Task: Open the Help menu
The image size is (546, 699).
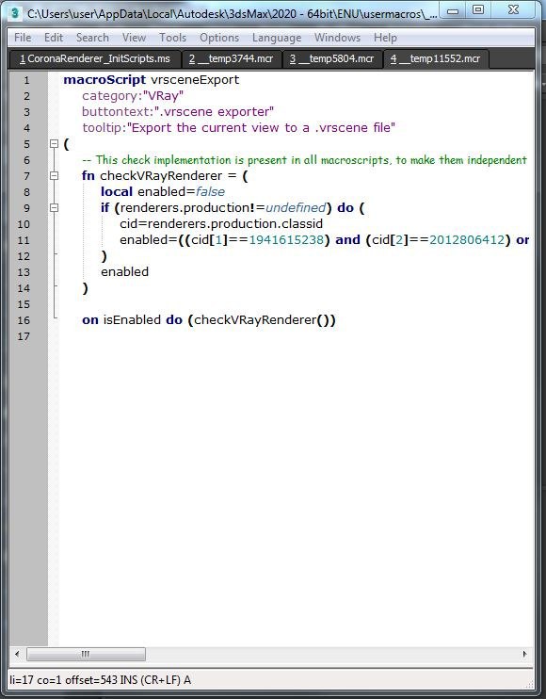Action: click(x=385, y=38)
